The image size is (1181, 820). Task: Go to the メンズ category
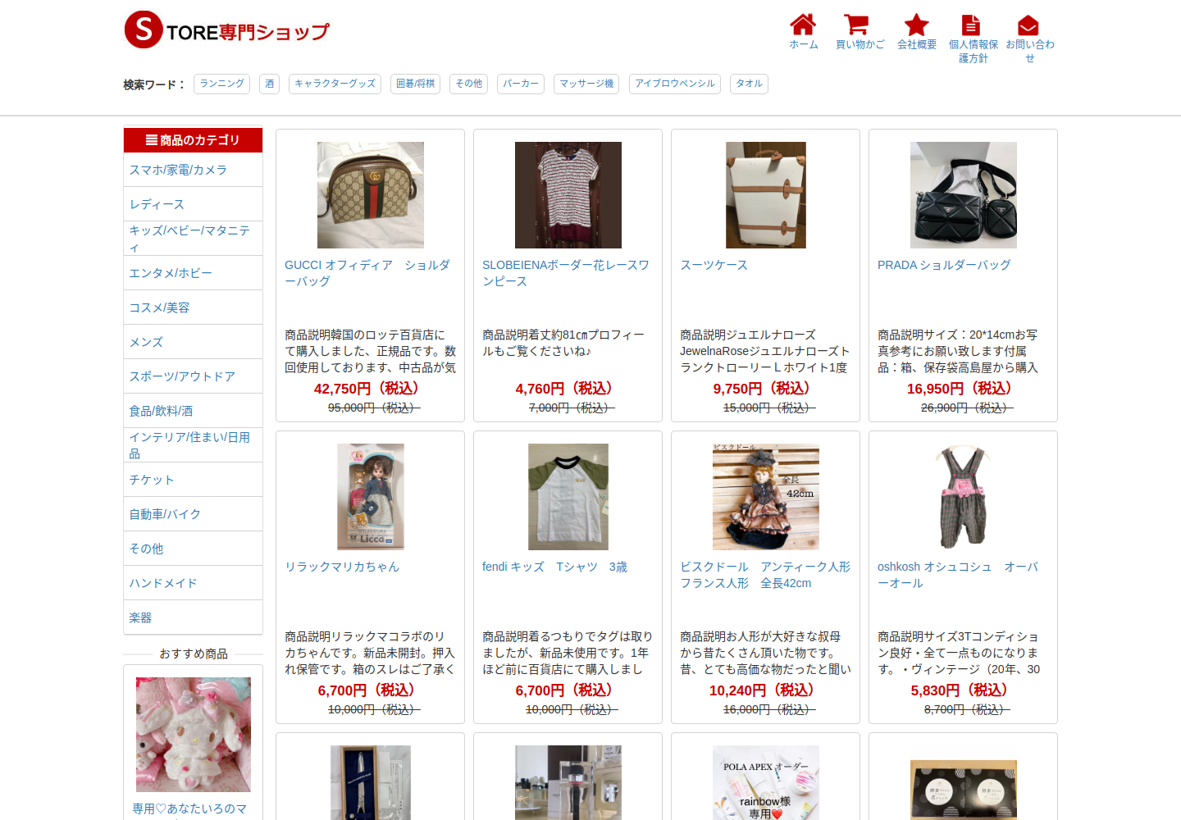193,342
